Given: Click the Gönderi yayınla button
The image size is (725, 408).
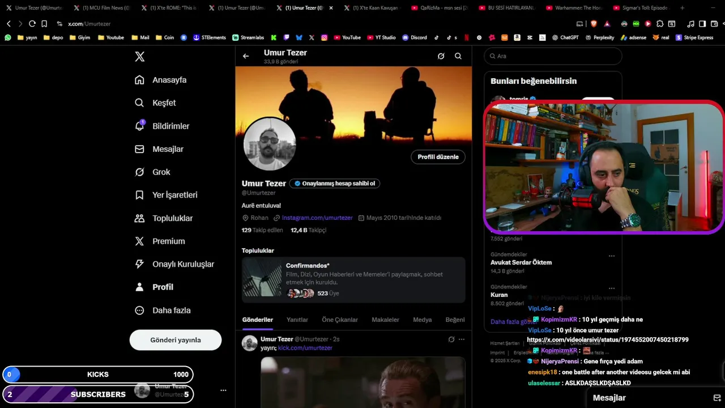Looking at the screenshot, I should (176, 340).
